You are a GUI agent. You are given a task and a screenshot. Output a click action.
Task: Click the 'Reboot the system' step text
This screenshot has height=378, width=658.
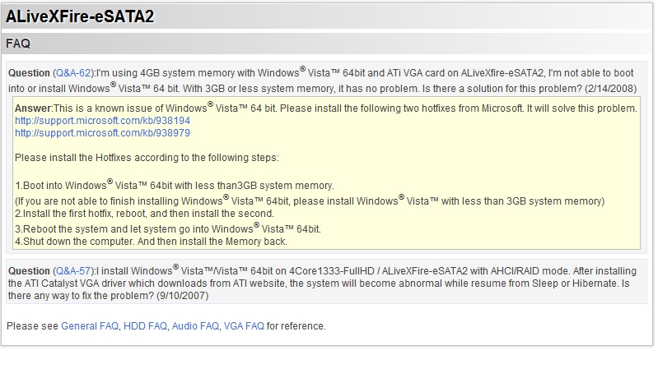(168, 228)
